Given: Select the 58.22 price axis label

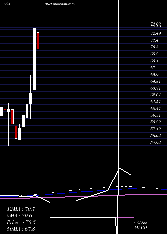Looking at the screenshot, I should pyautogui.click(x=156, y=122).
